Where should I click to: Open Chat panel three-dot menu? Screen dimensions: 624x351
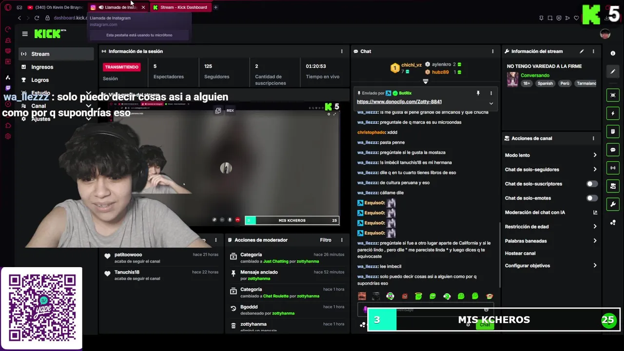(492, 51)
